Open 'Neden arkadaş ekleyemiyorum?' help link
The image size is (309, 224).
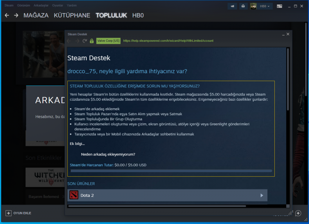tap(108, 154)
